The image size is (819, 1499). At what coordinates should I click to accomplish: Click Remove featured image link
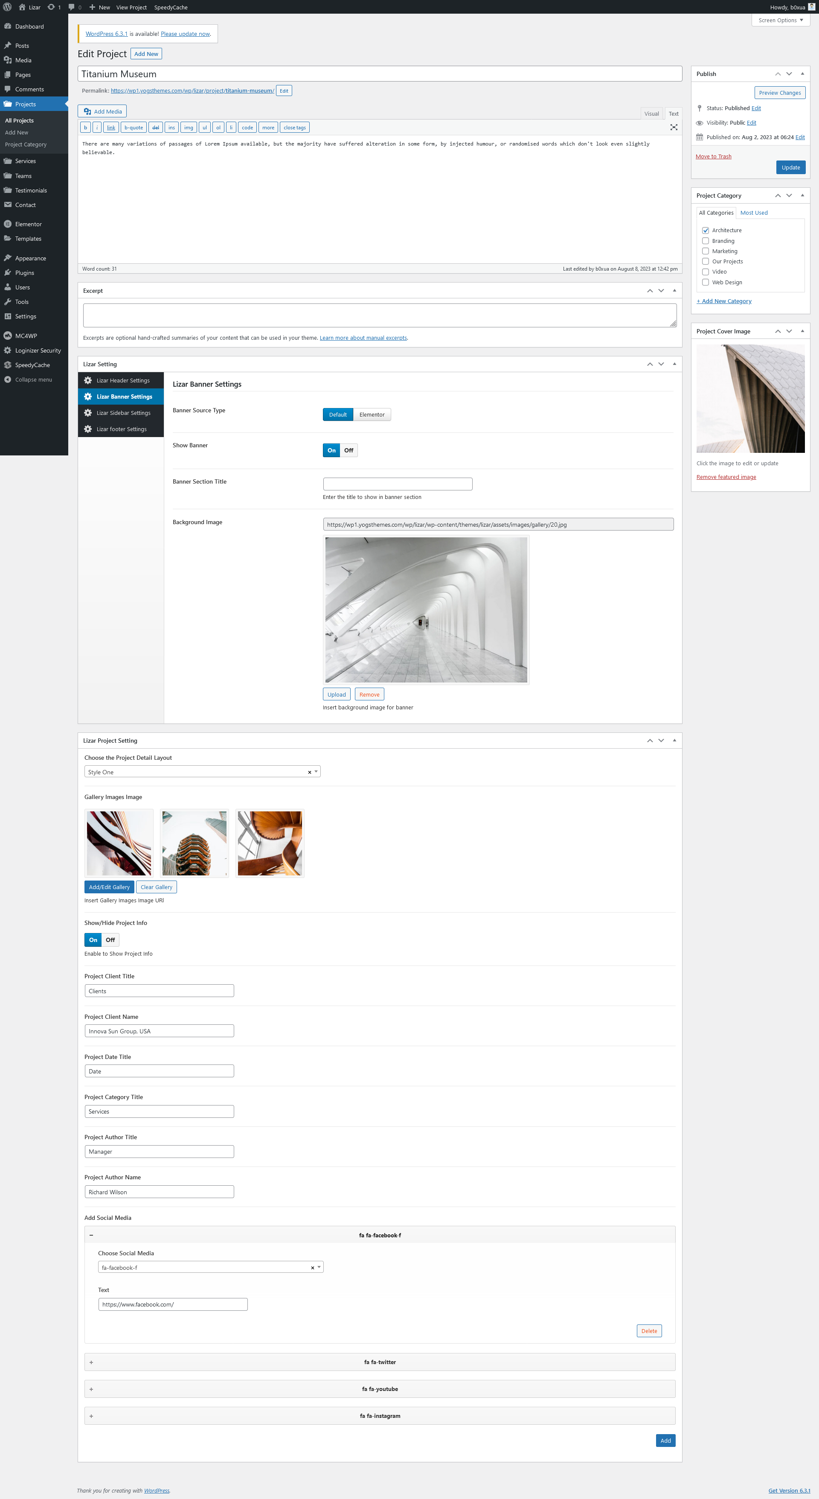(726, 477)
